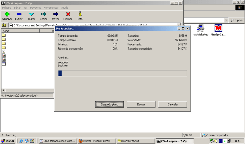Pause the extraction with Pausar

coord(141,104)
